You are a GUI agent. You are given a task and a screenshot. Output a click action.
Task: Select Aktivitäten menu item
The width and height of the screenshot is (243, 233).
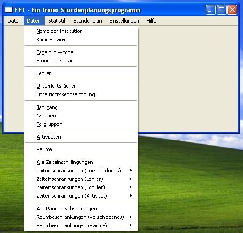click(81, 137)
